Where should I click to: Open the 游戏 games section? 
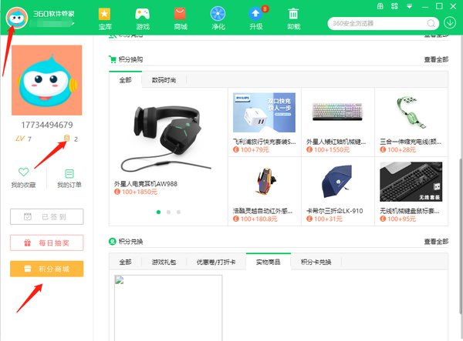[x=143, y=18]
